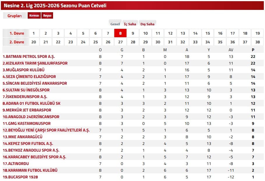
Task: Click the Muğlaspor Kulübü link
Action: click(x=24, y=70)
